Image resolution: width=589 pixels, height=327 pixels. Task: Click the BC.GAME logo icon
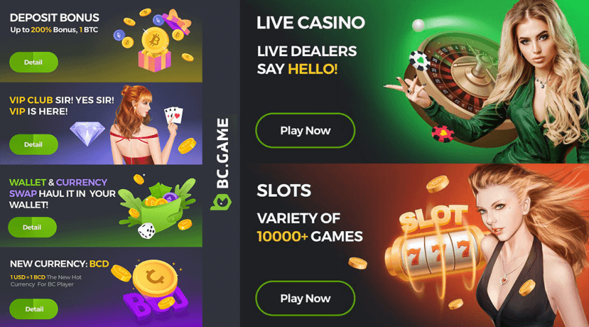pos(221,202)
